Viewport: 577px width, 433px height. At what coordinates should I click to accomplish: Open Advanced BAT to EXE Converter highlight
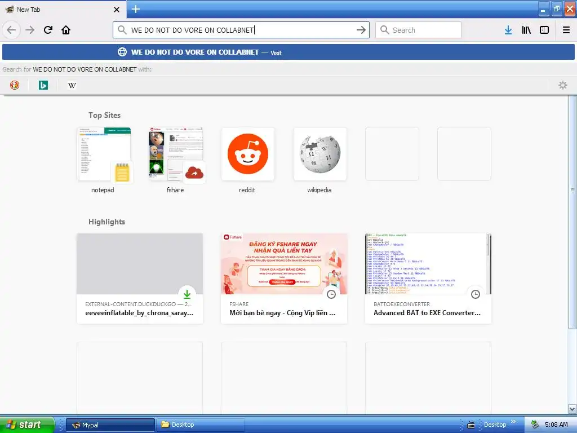click(x=428, y=279)
